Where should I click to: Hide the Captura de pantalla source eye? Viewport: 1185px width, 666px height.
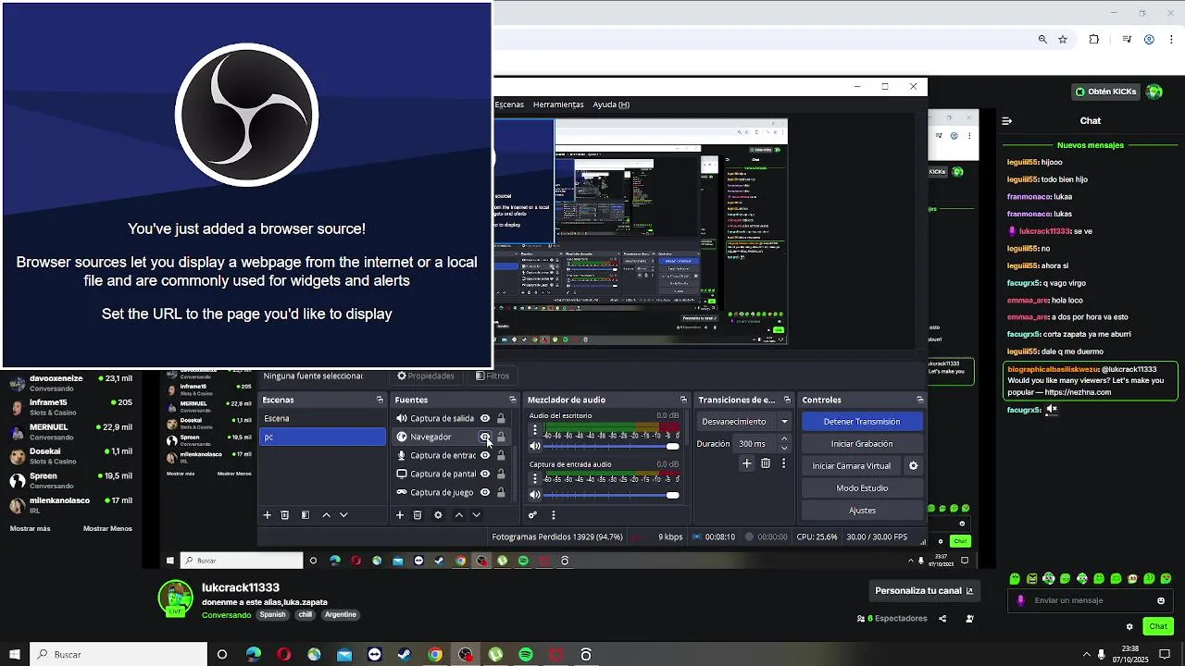485,474
